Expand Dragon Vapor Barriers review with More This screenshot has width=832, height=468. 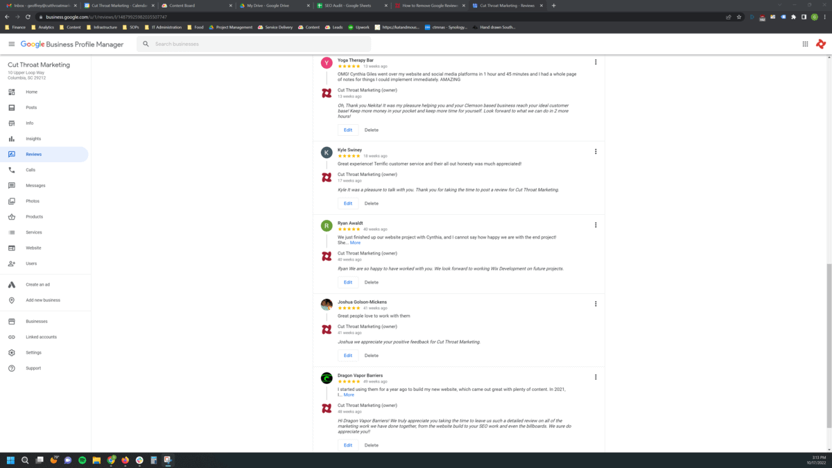[x=349, y=395]
